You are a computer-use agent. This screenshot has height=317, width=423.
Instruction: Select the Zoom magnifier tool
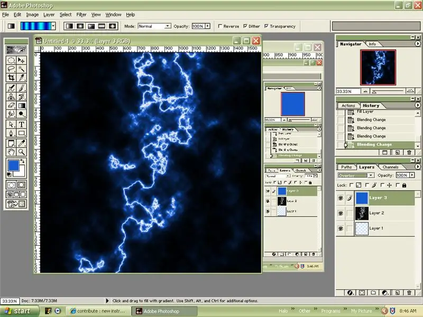[22, 152]
